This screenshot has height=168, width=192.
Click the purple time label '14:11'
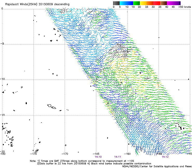[118, 157]
